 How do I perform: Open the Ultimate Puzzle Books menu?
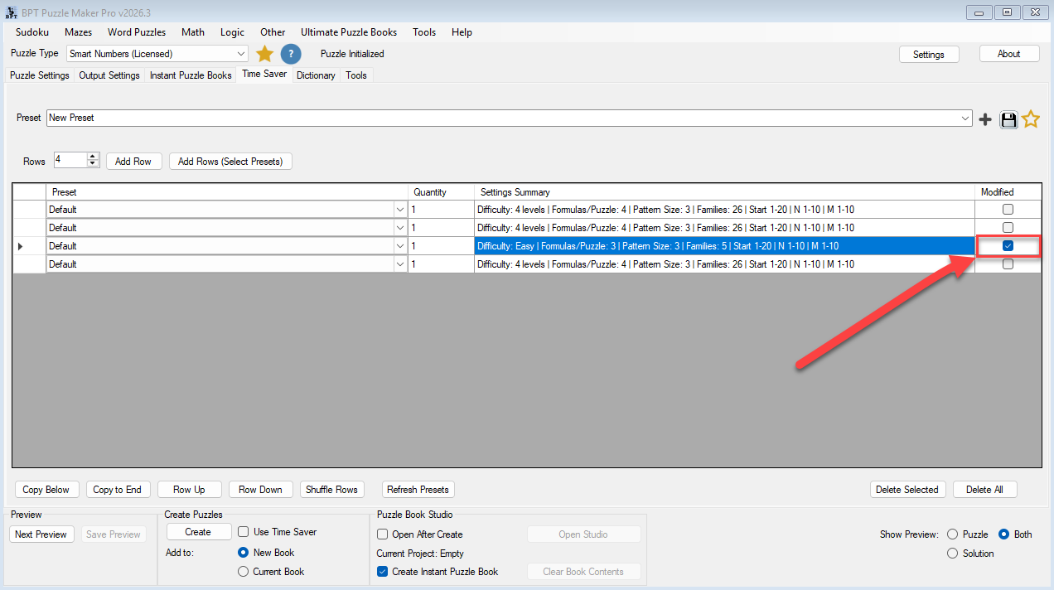click(x=349, y=32)
